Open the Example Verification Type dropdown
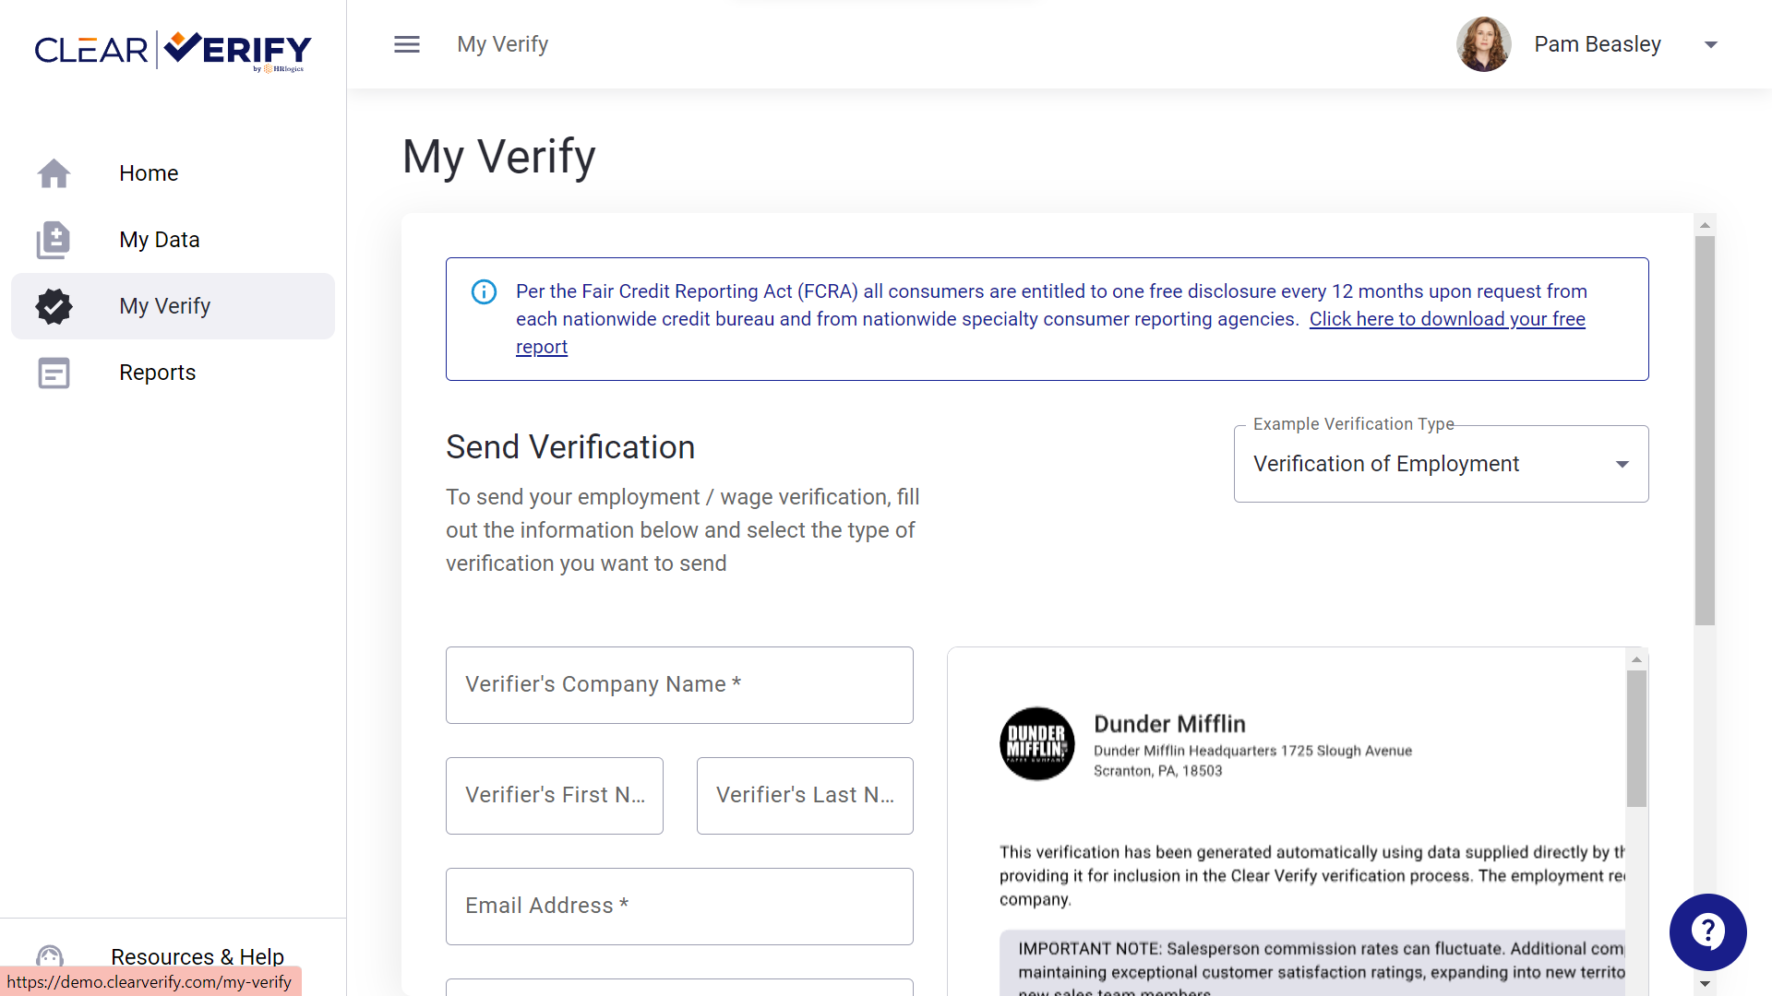The image size is (1772, 996). coord(1441,464)
